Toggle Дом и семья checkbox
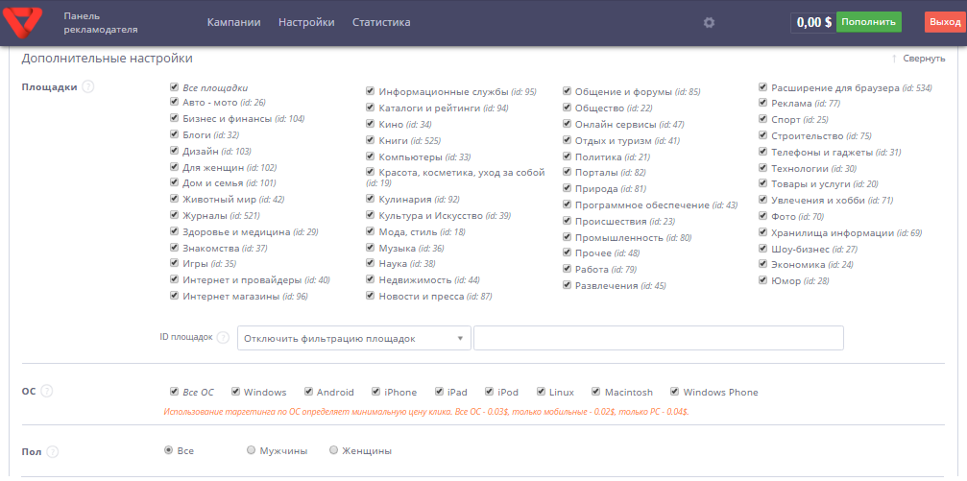 (174, 182)
